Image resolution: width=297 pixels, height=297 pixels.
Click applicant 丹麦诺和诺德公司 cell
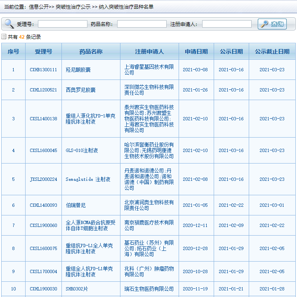click(149, 179)
